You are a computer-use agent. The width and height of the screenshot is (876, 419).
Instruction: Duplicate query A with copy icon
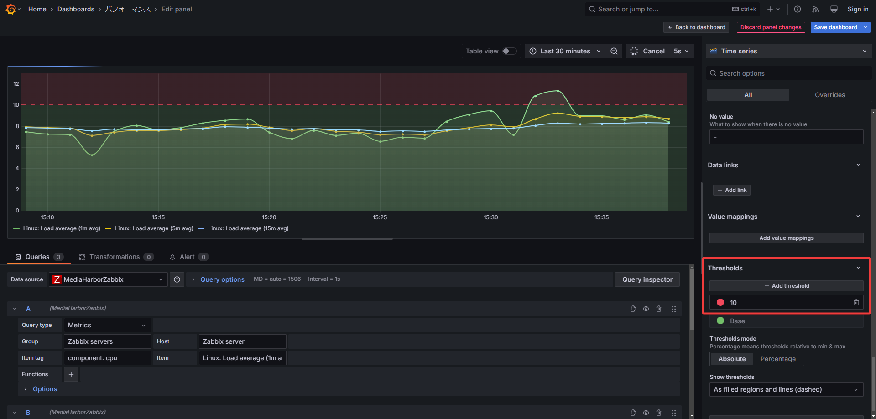tap(633, 309)
